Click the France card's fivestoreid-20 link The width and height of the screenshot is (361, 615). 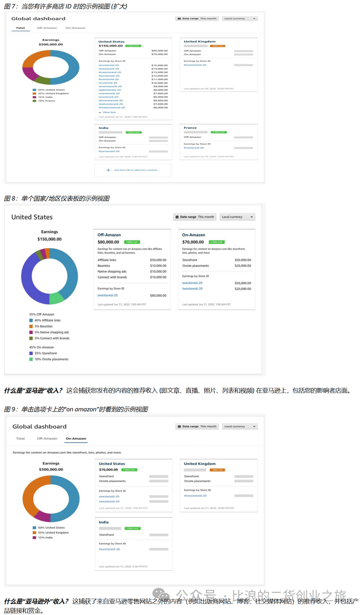point(194,148)
